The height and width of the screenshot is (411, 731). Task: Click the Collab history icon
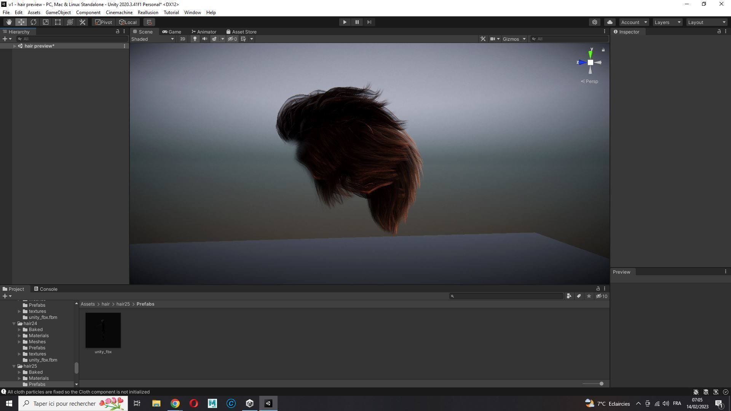click(595, 22)
